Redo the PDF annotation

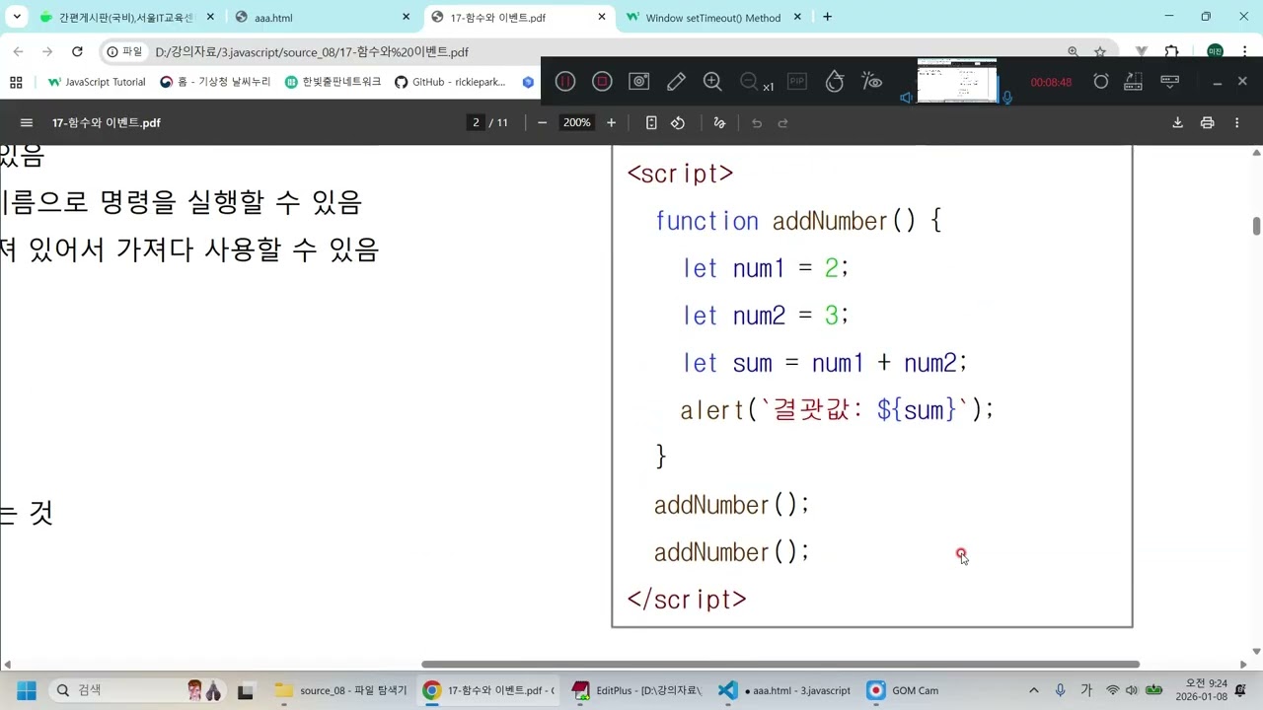(x=783, y=123)
